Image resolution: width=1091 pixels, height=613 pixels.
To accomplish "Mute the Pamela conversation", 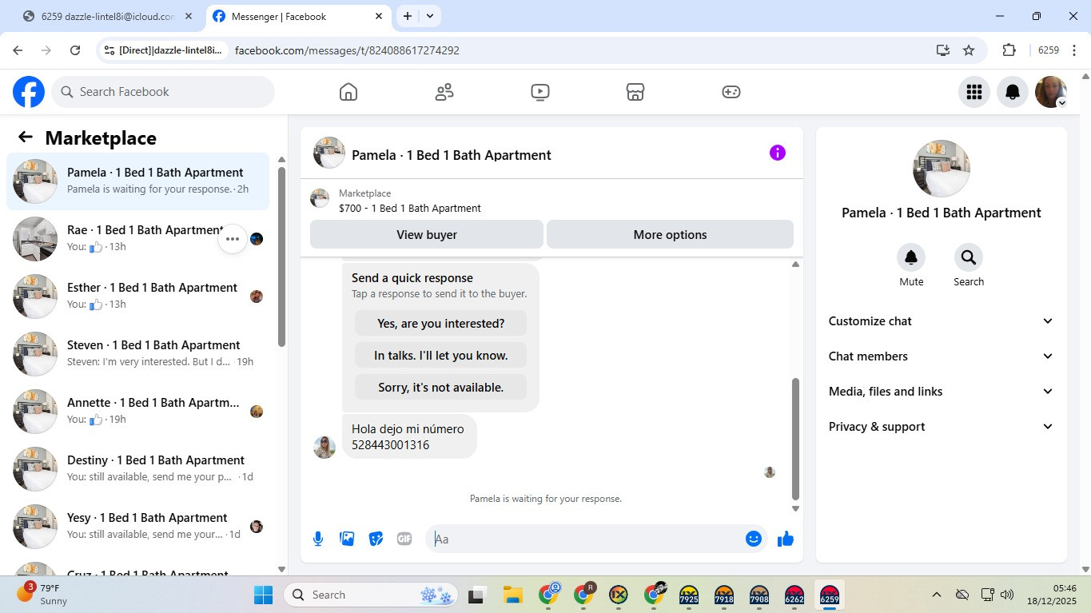I will click(x=911, y=257).
